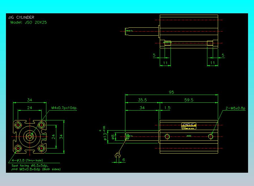The image size is (254, 186).
Task: Select the M4x0.7px10dp. thread callout
Action: pos(64,108)
